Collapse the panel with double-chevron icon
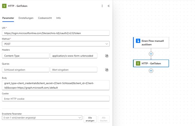This screenshot has height=126, width=195. [109, 6]
